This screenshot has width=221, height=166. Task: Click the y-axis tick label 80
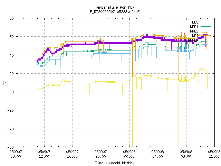click(12, 18)
